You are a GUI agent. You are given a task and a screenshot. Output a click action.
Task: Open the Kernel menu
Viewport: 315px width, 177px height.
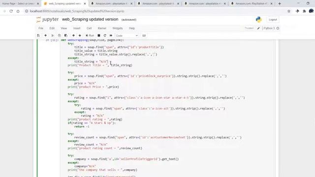[102, 29]
